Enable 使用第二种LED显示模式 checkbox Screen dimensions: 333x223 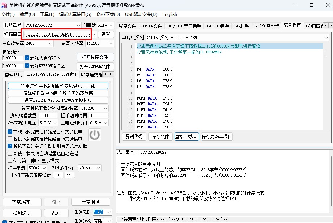click(x=10, y=161)
